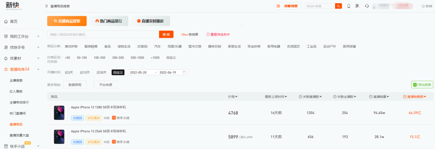Open the mobile phone icon in header
Viewport: 435px width, 149px height.
349,6
